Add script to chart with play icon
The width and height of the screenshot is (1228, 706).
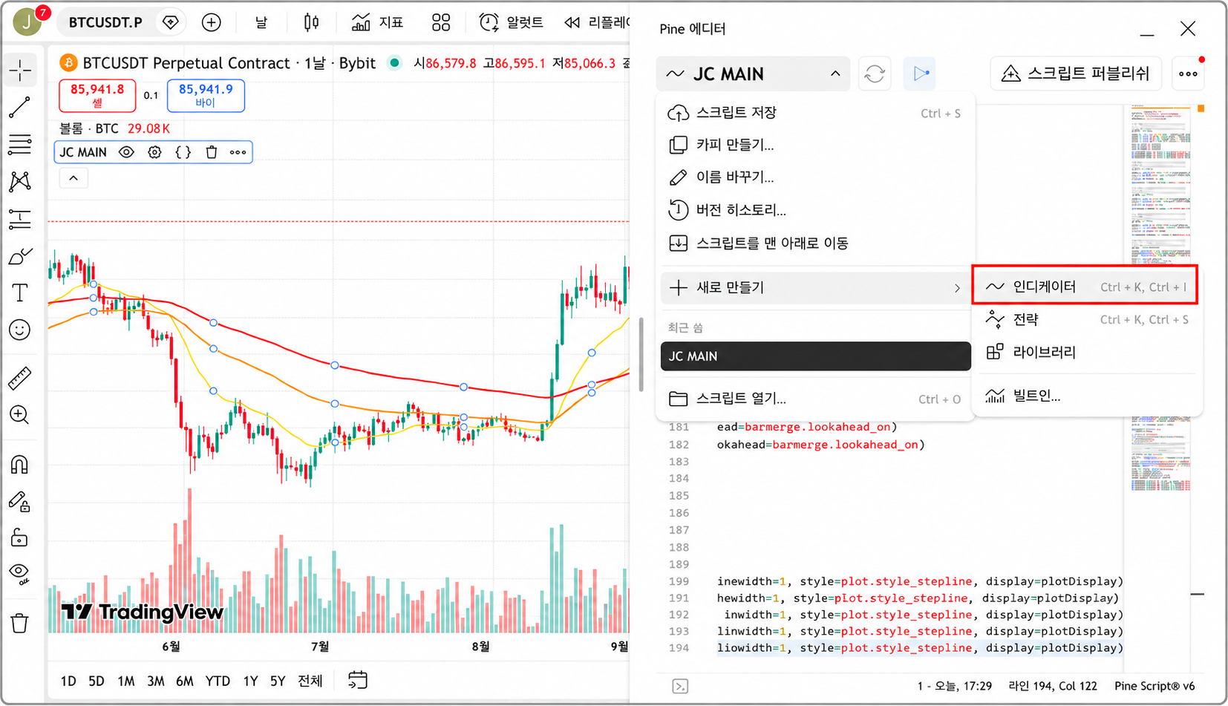coord(921,74)
